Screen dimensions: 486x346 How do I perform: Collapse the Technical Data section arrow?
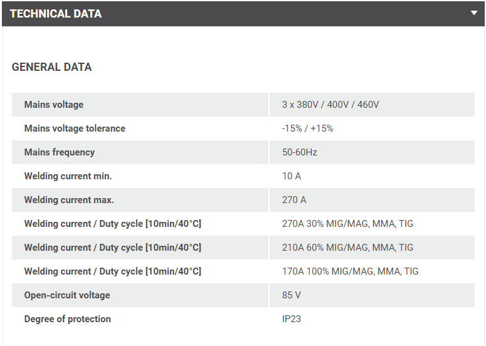[474, 13]
